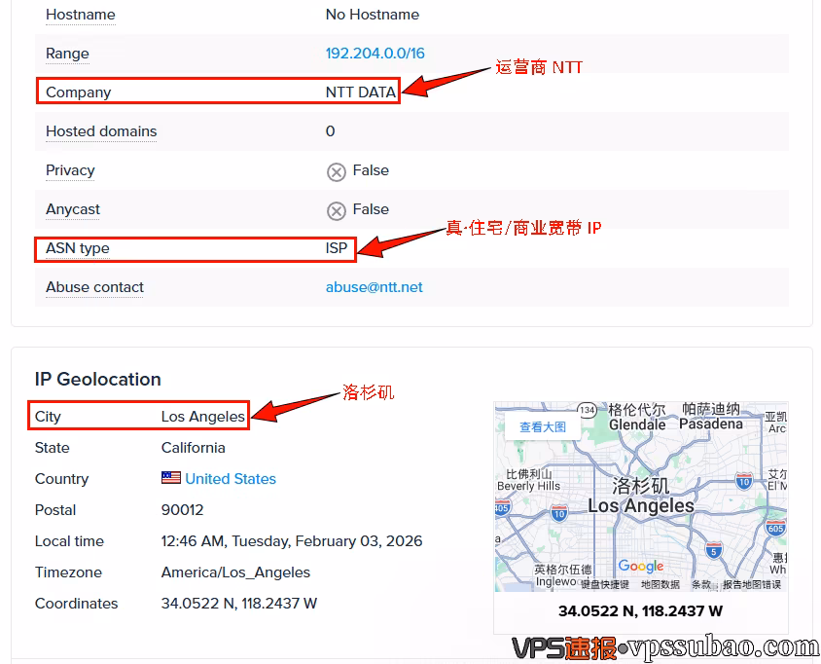Click the 报告地图错误 link on the map
Image resolution: width=821 pixels, height=664 pixels.
click(x=752, y=584)
